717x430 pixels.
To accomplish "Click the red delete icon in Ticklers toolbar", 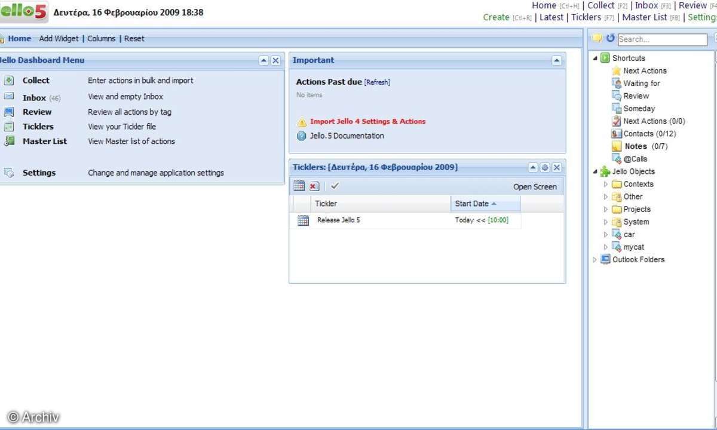I will (314, 186).
